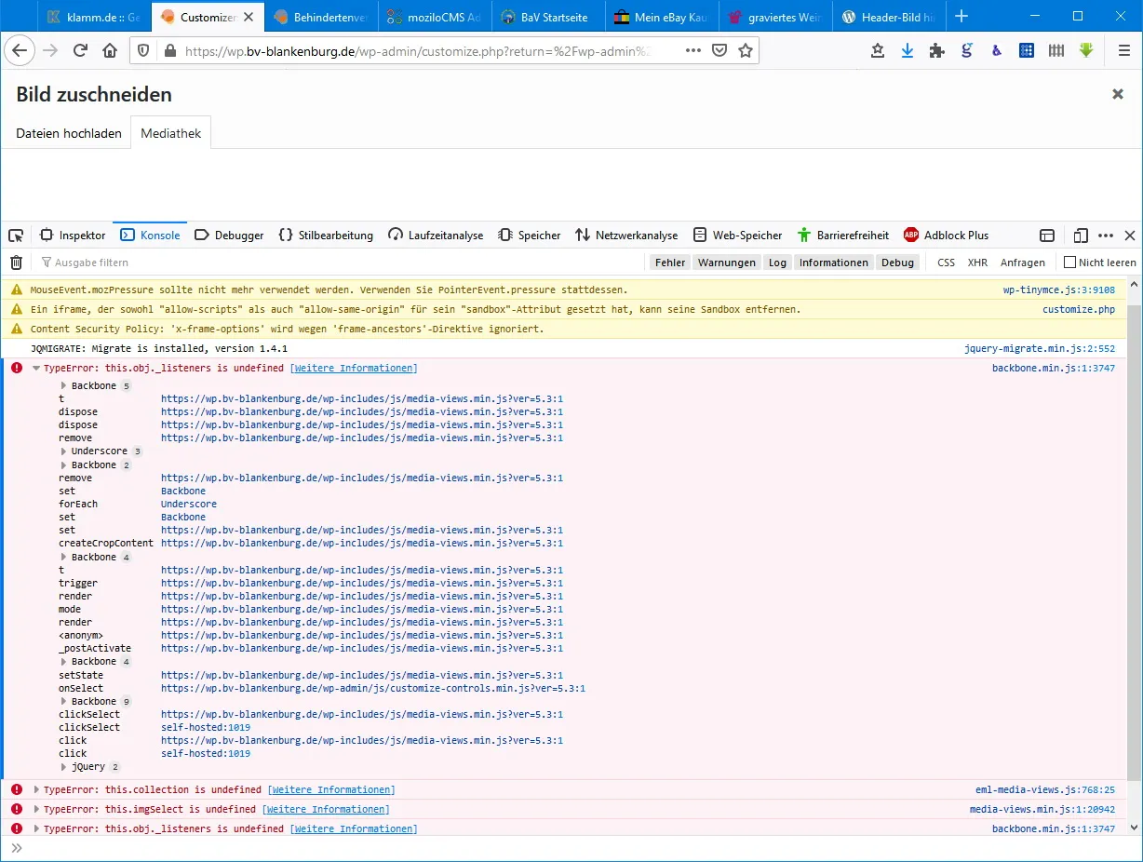Expand the Backbone 9 frame group
This screenshot has width=1143, height=862.
click(x=63, y=701)
